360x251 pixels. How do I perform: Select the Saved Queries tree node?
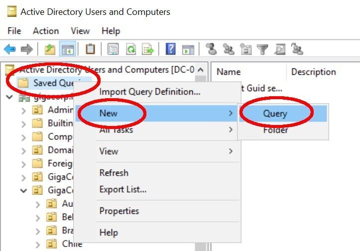coord(54,83)
